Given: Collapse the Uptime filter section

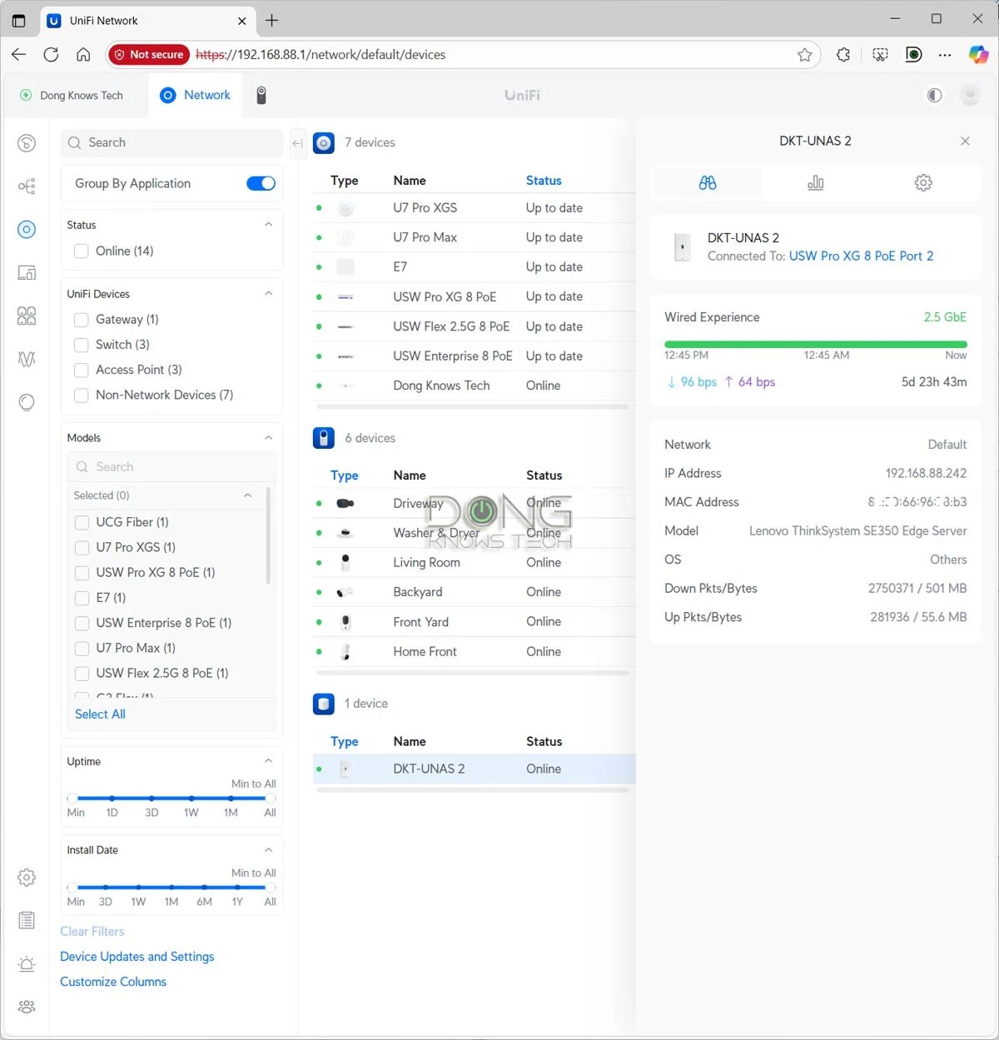Looking at the screenshot, I should point(268,761).
